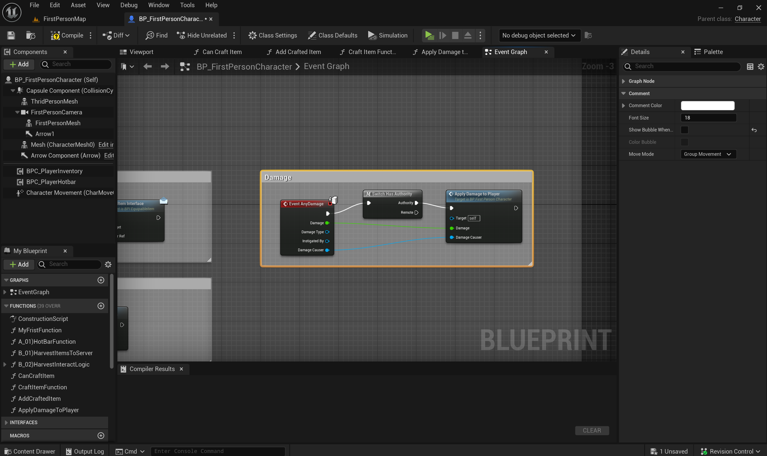Open Class Settings from the toolbar
Viewport: 767px width, 456px height.
coord(272,35)
